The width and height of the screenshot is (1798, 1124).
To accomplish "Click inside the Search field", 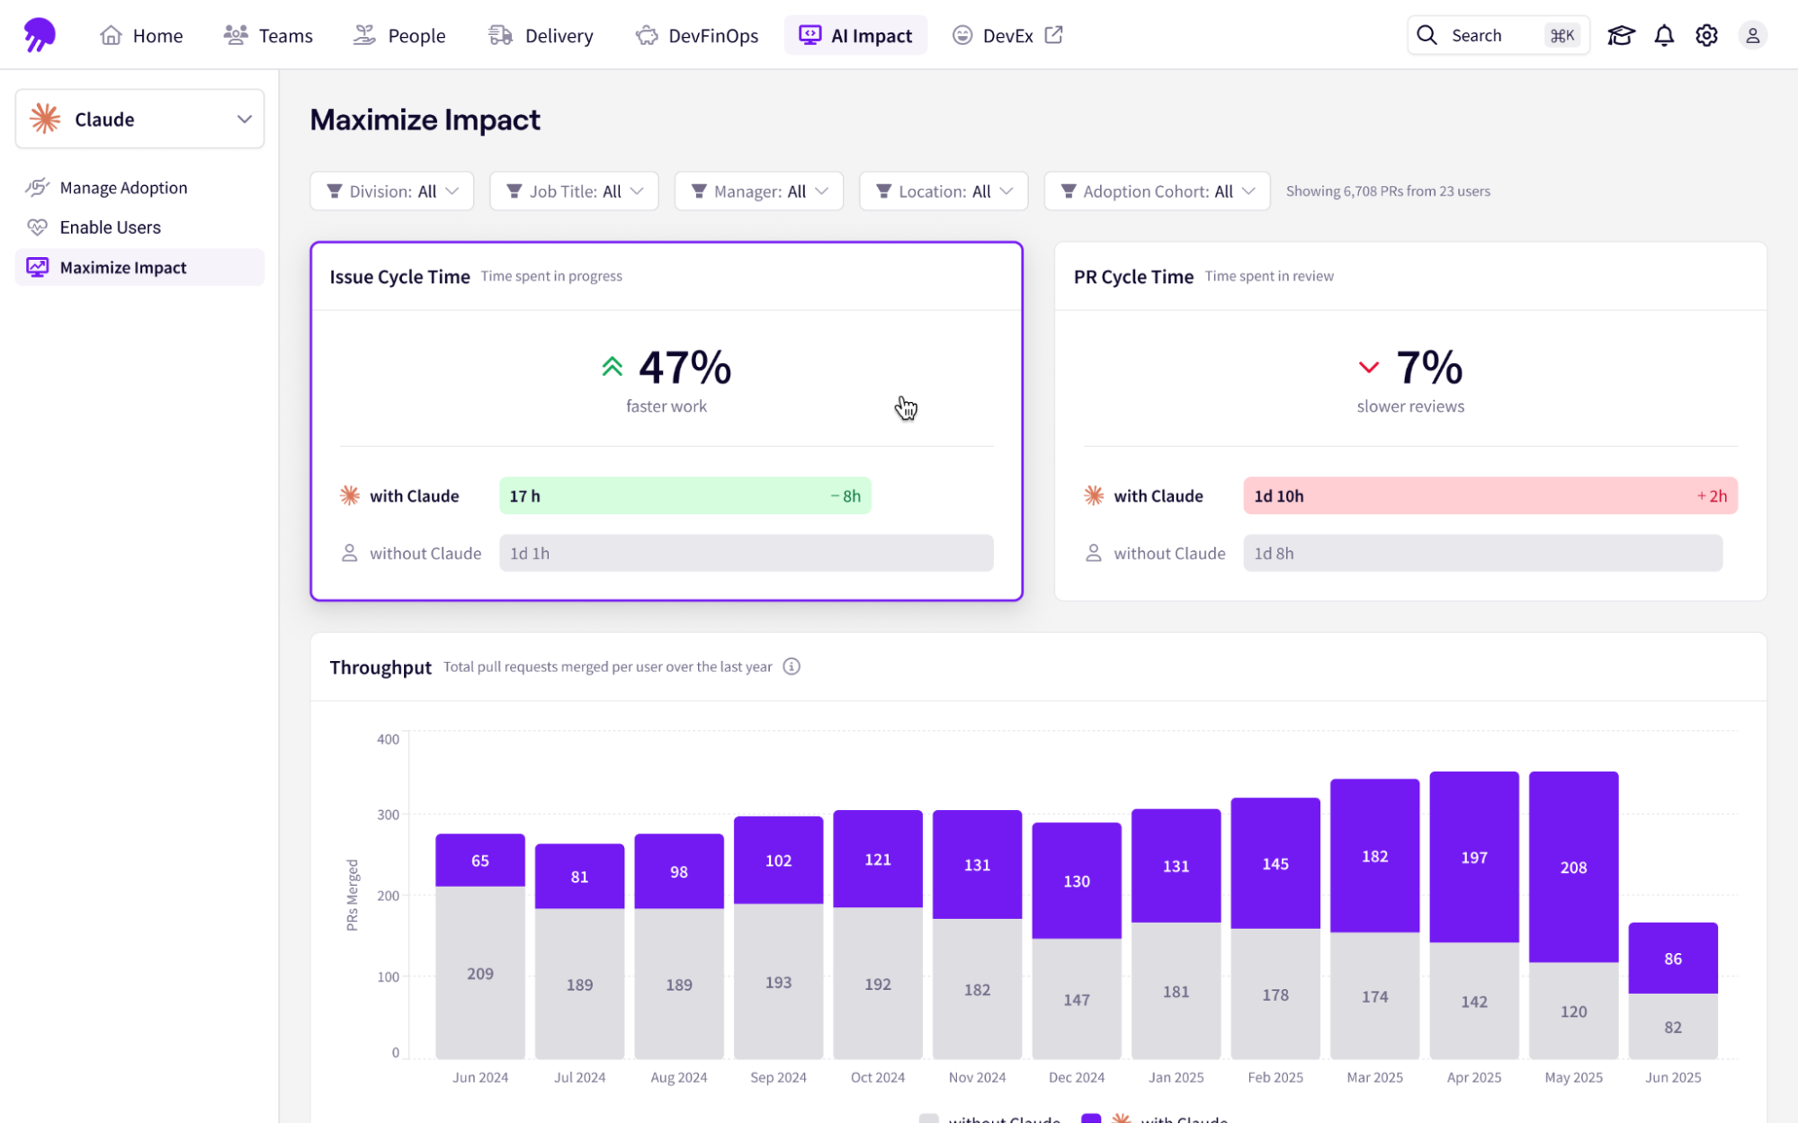I will (x=1493, y=35).
